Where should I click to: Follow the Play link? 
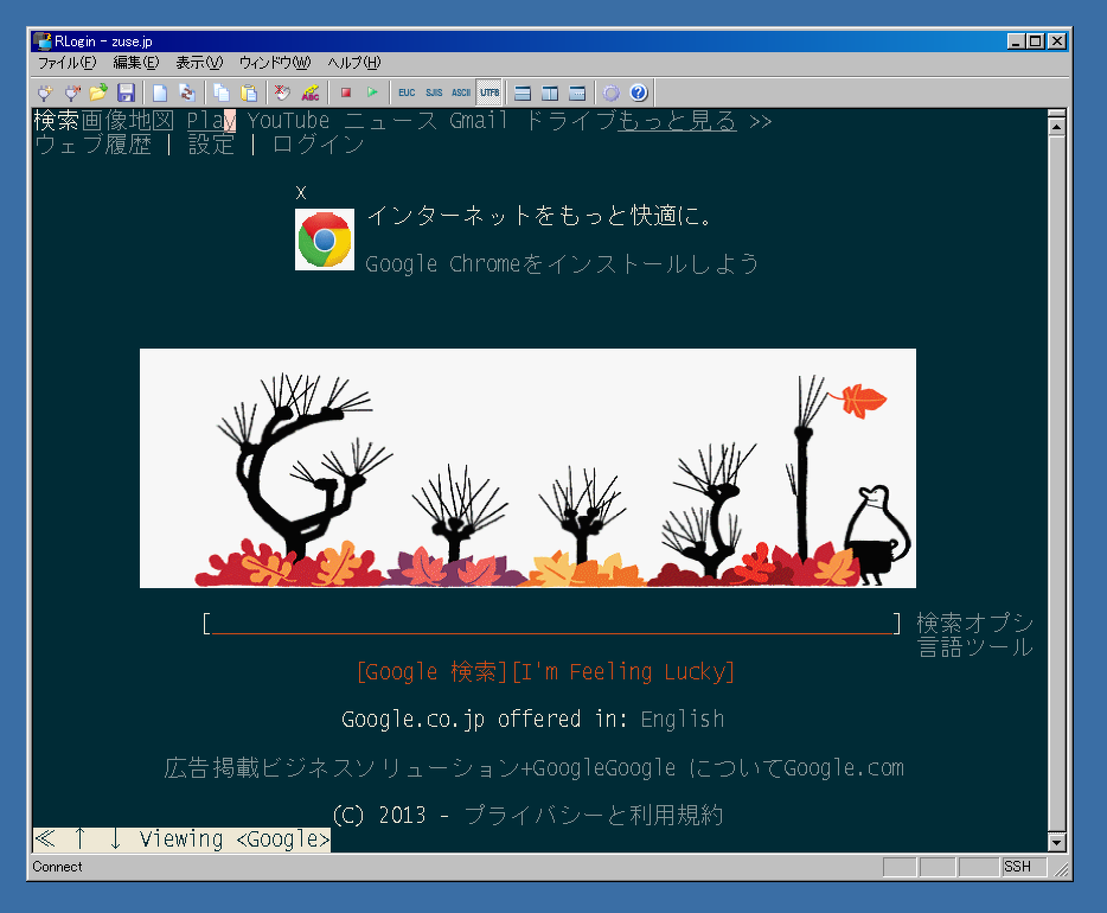click(212, 121)
